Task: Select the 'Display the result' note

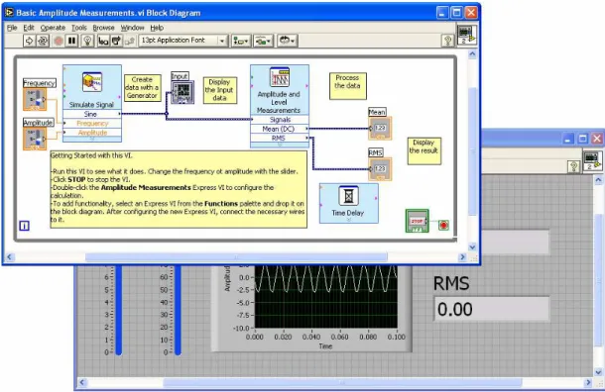Action: (424, 150)
